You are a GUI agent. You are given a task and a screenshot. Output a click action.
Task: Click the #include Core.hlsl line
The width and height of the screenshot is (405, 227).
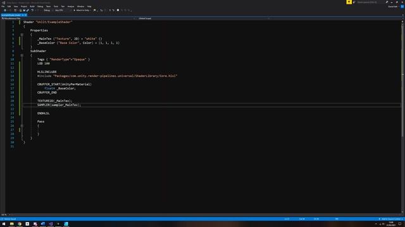tap(107, 76)
